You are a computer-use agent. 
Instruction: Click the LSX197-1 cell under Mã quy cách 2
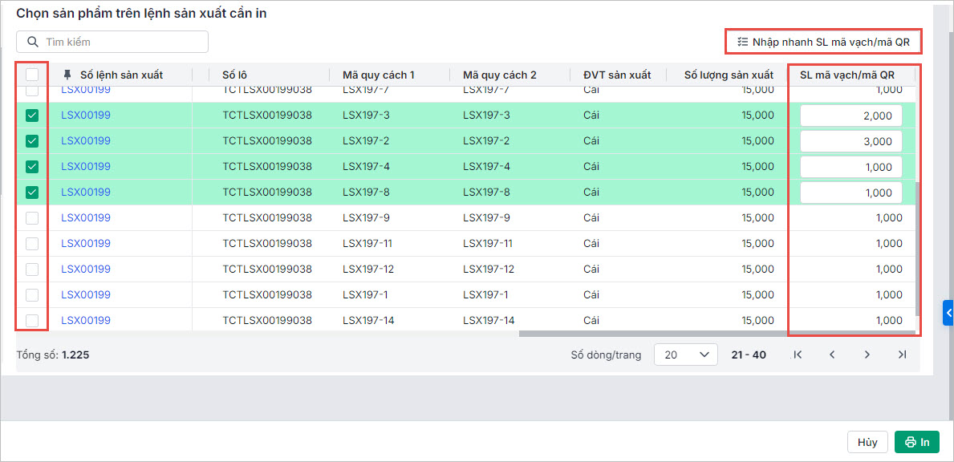pos(485,294)
